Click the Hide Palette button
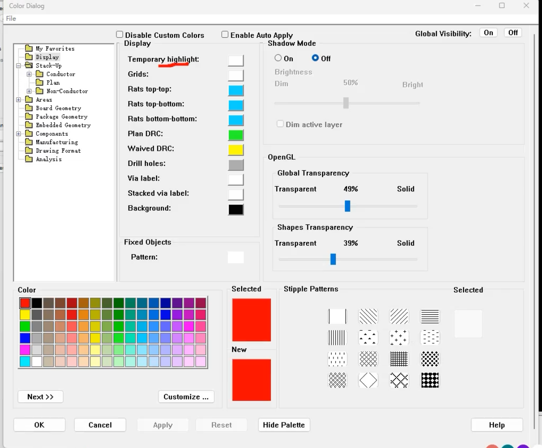Image resolution: width=542 pixels, height=448 pixels. point(284,425)
